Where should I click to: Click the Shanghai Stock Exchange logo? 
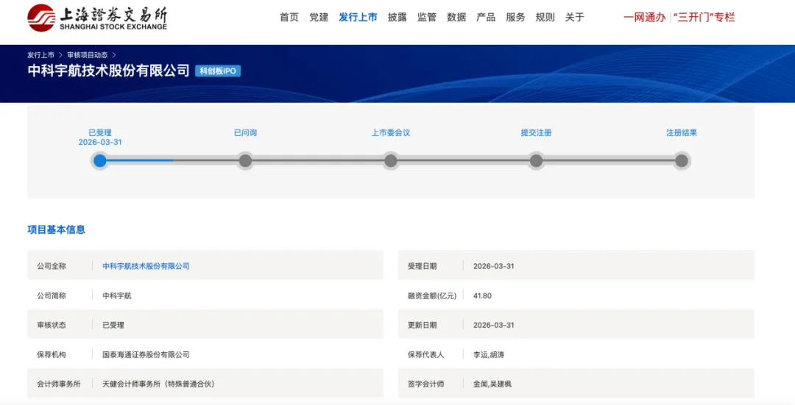point(97,18)
